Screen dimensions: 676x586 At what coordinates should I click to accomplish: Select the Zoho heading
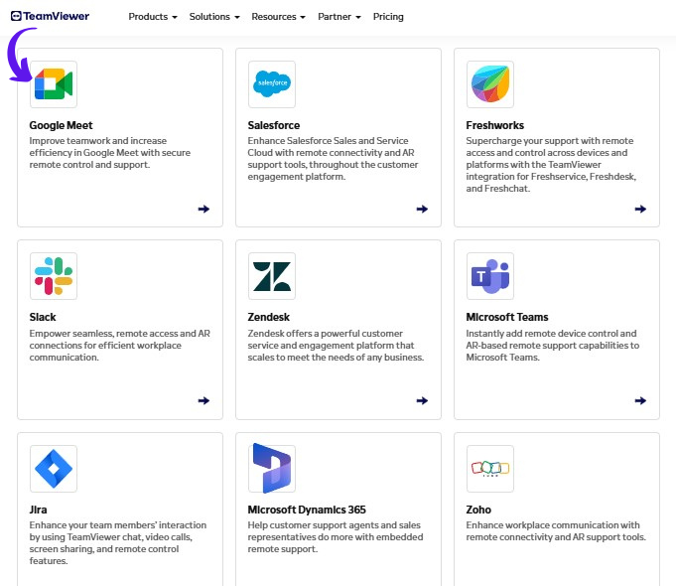pos(478,510)
